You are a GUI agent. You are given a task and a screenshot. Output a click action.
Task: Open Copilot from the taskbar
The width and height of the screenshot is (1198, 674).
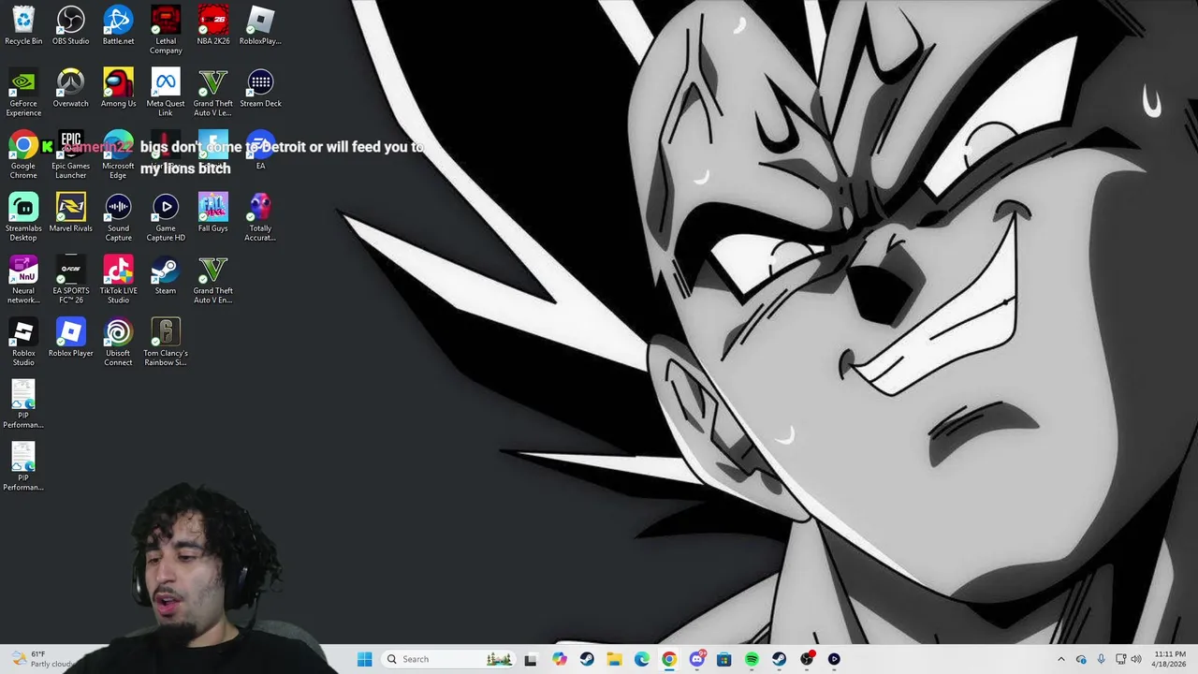click(559, 659)
